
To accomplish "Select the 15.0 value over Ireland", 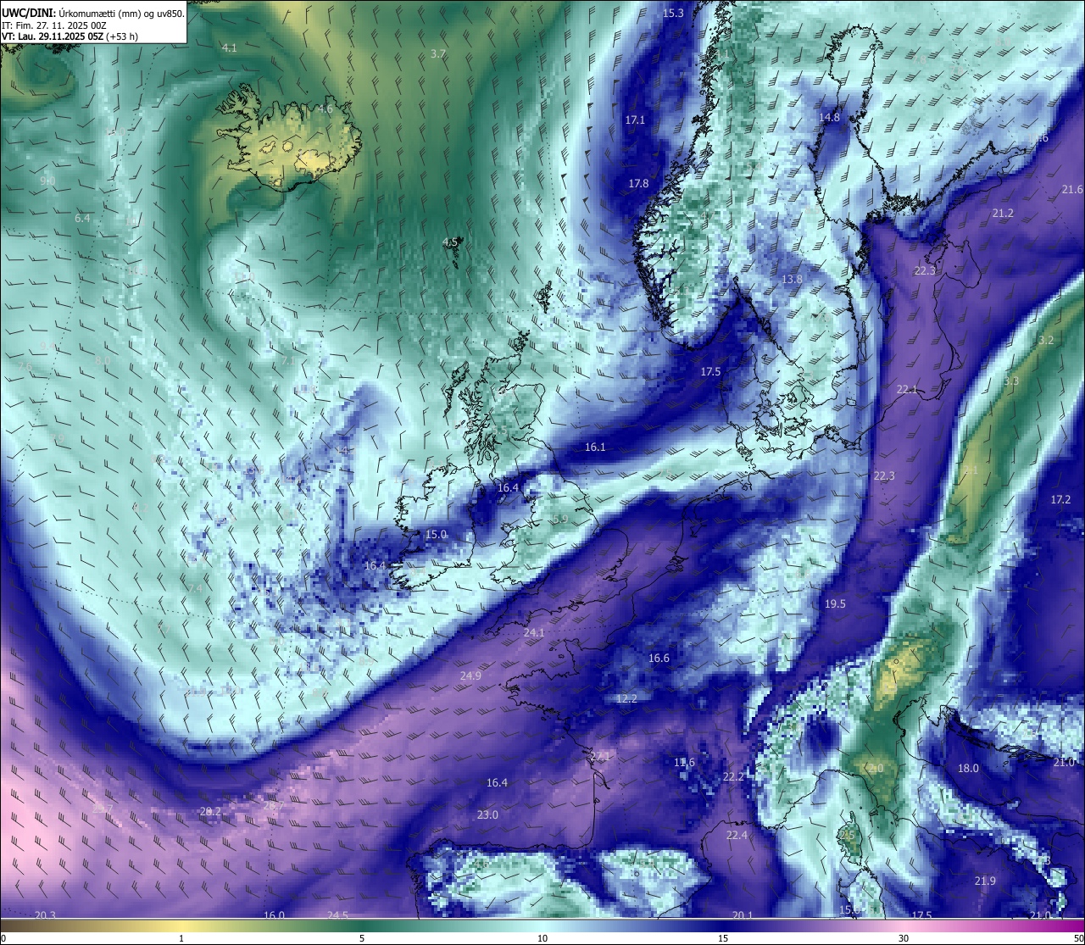I will (436, 535).
